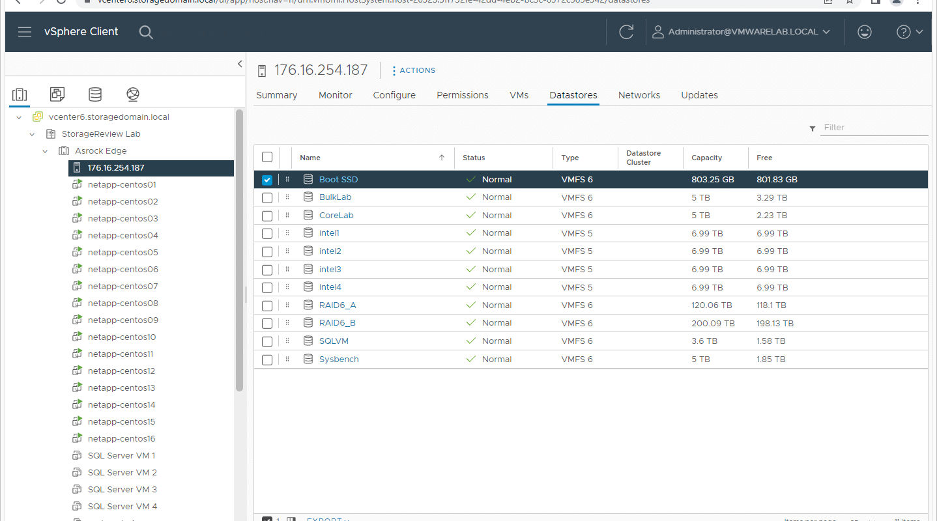Click the Filter input field

point(874,128)
